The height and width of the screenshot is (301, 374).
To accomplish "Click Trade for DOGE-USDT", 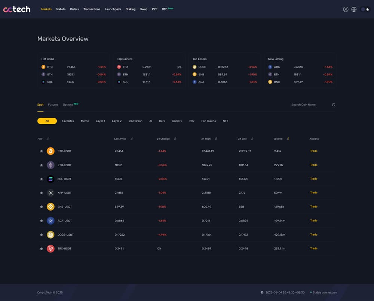I will [x=314, y=235].
